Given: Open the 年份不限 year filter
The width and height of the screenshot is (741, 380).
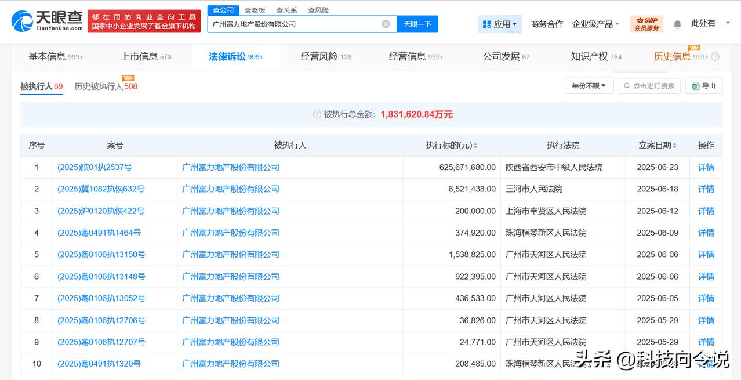Looking at the screenshot, I should (589, 86).
